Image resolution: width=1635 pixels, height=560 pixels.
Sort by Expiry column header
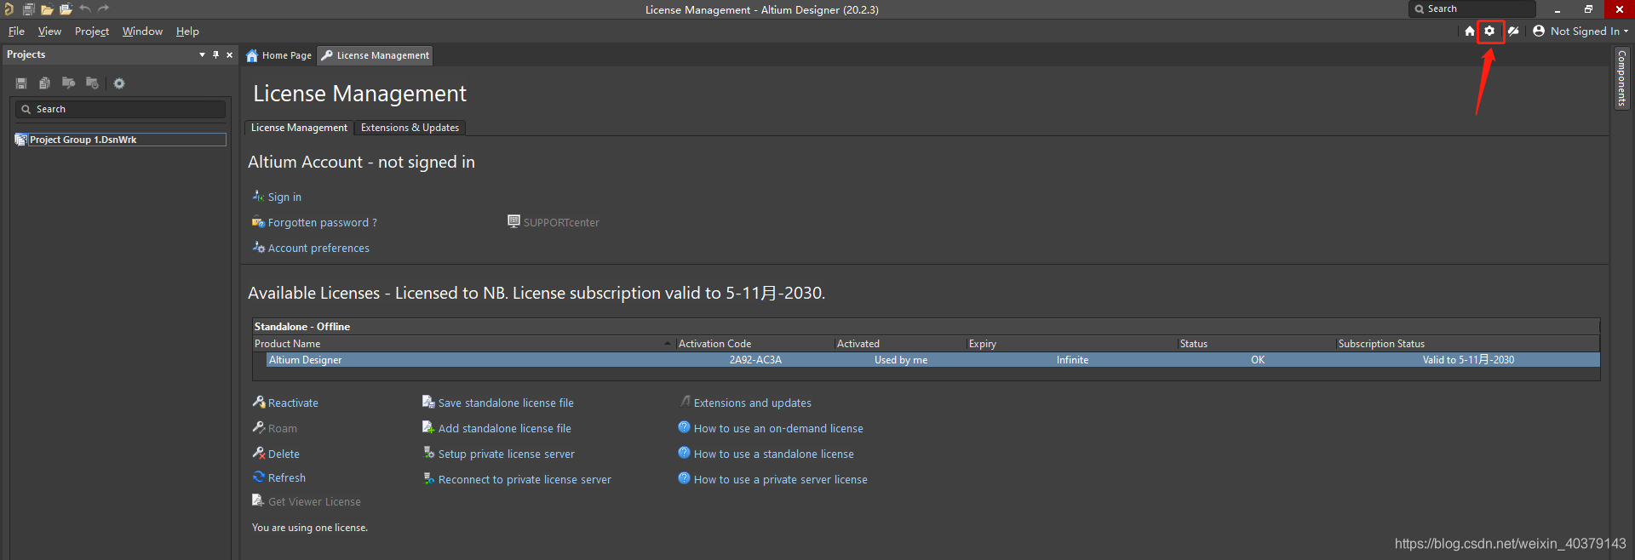point(1072,344)
